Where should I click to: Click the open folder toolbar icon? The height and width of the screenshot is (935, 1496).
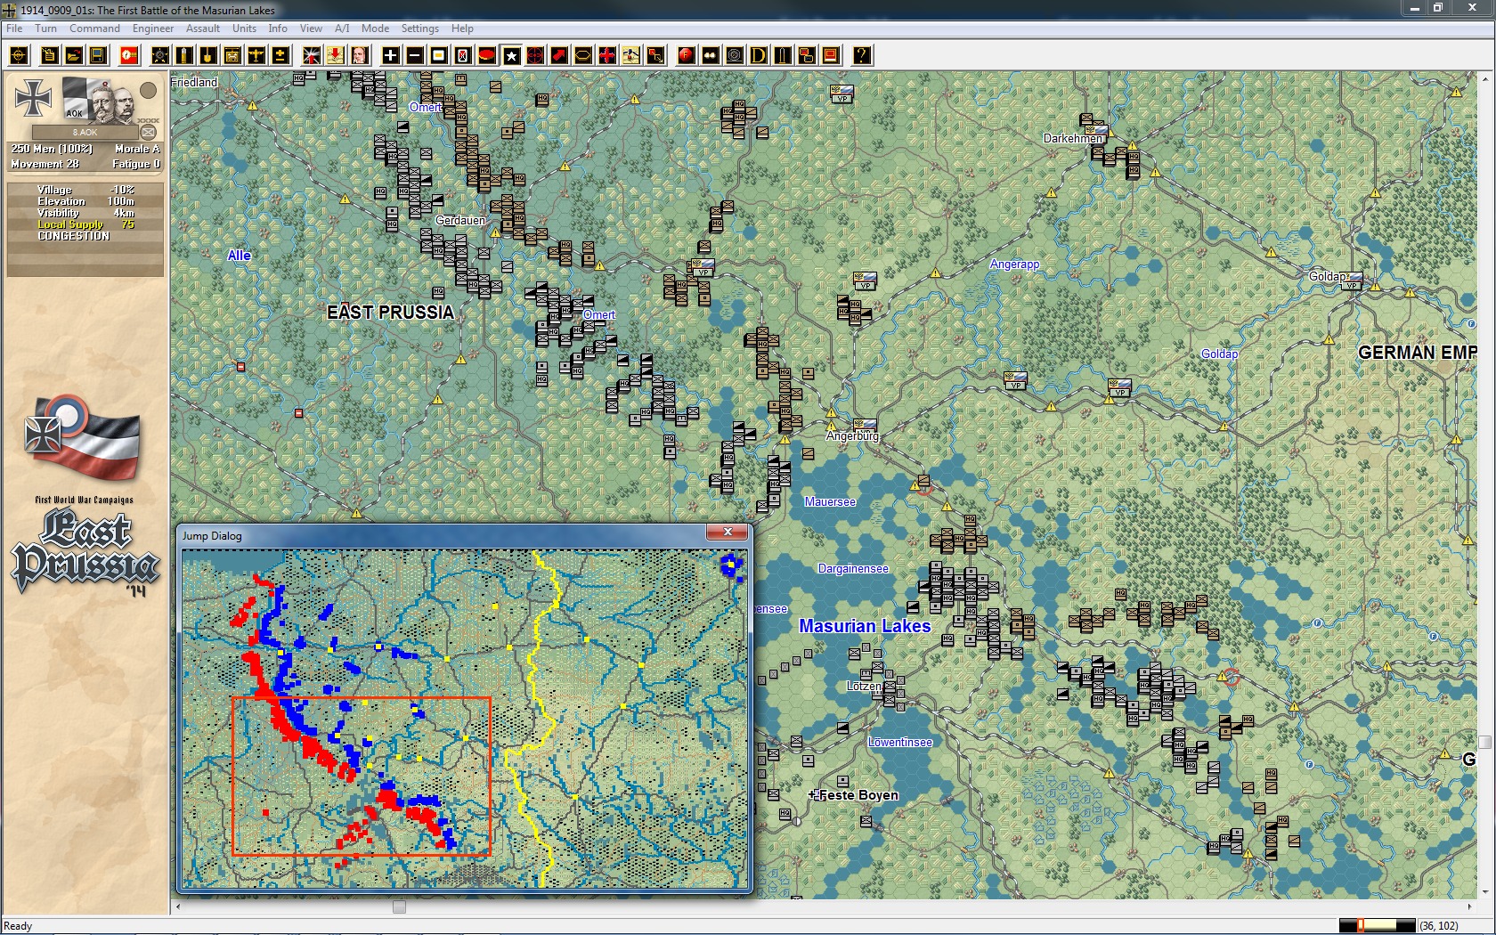click(x=74, y=55)
